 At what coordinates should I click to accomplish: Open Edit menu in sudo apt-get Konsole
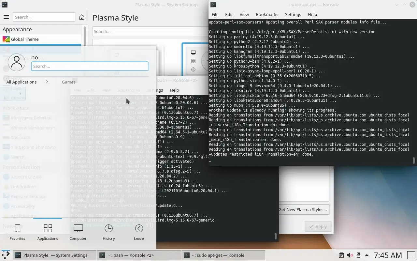(x=229, y=14)
